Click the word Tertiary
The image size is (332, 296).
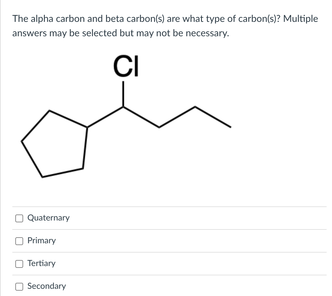(x=41, y=264)
